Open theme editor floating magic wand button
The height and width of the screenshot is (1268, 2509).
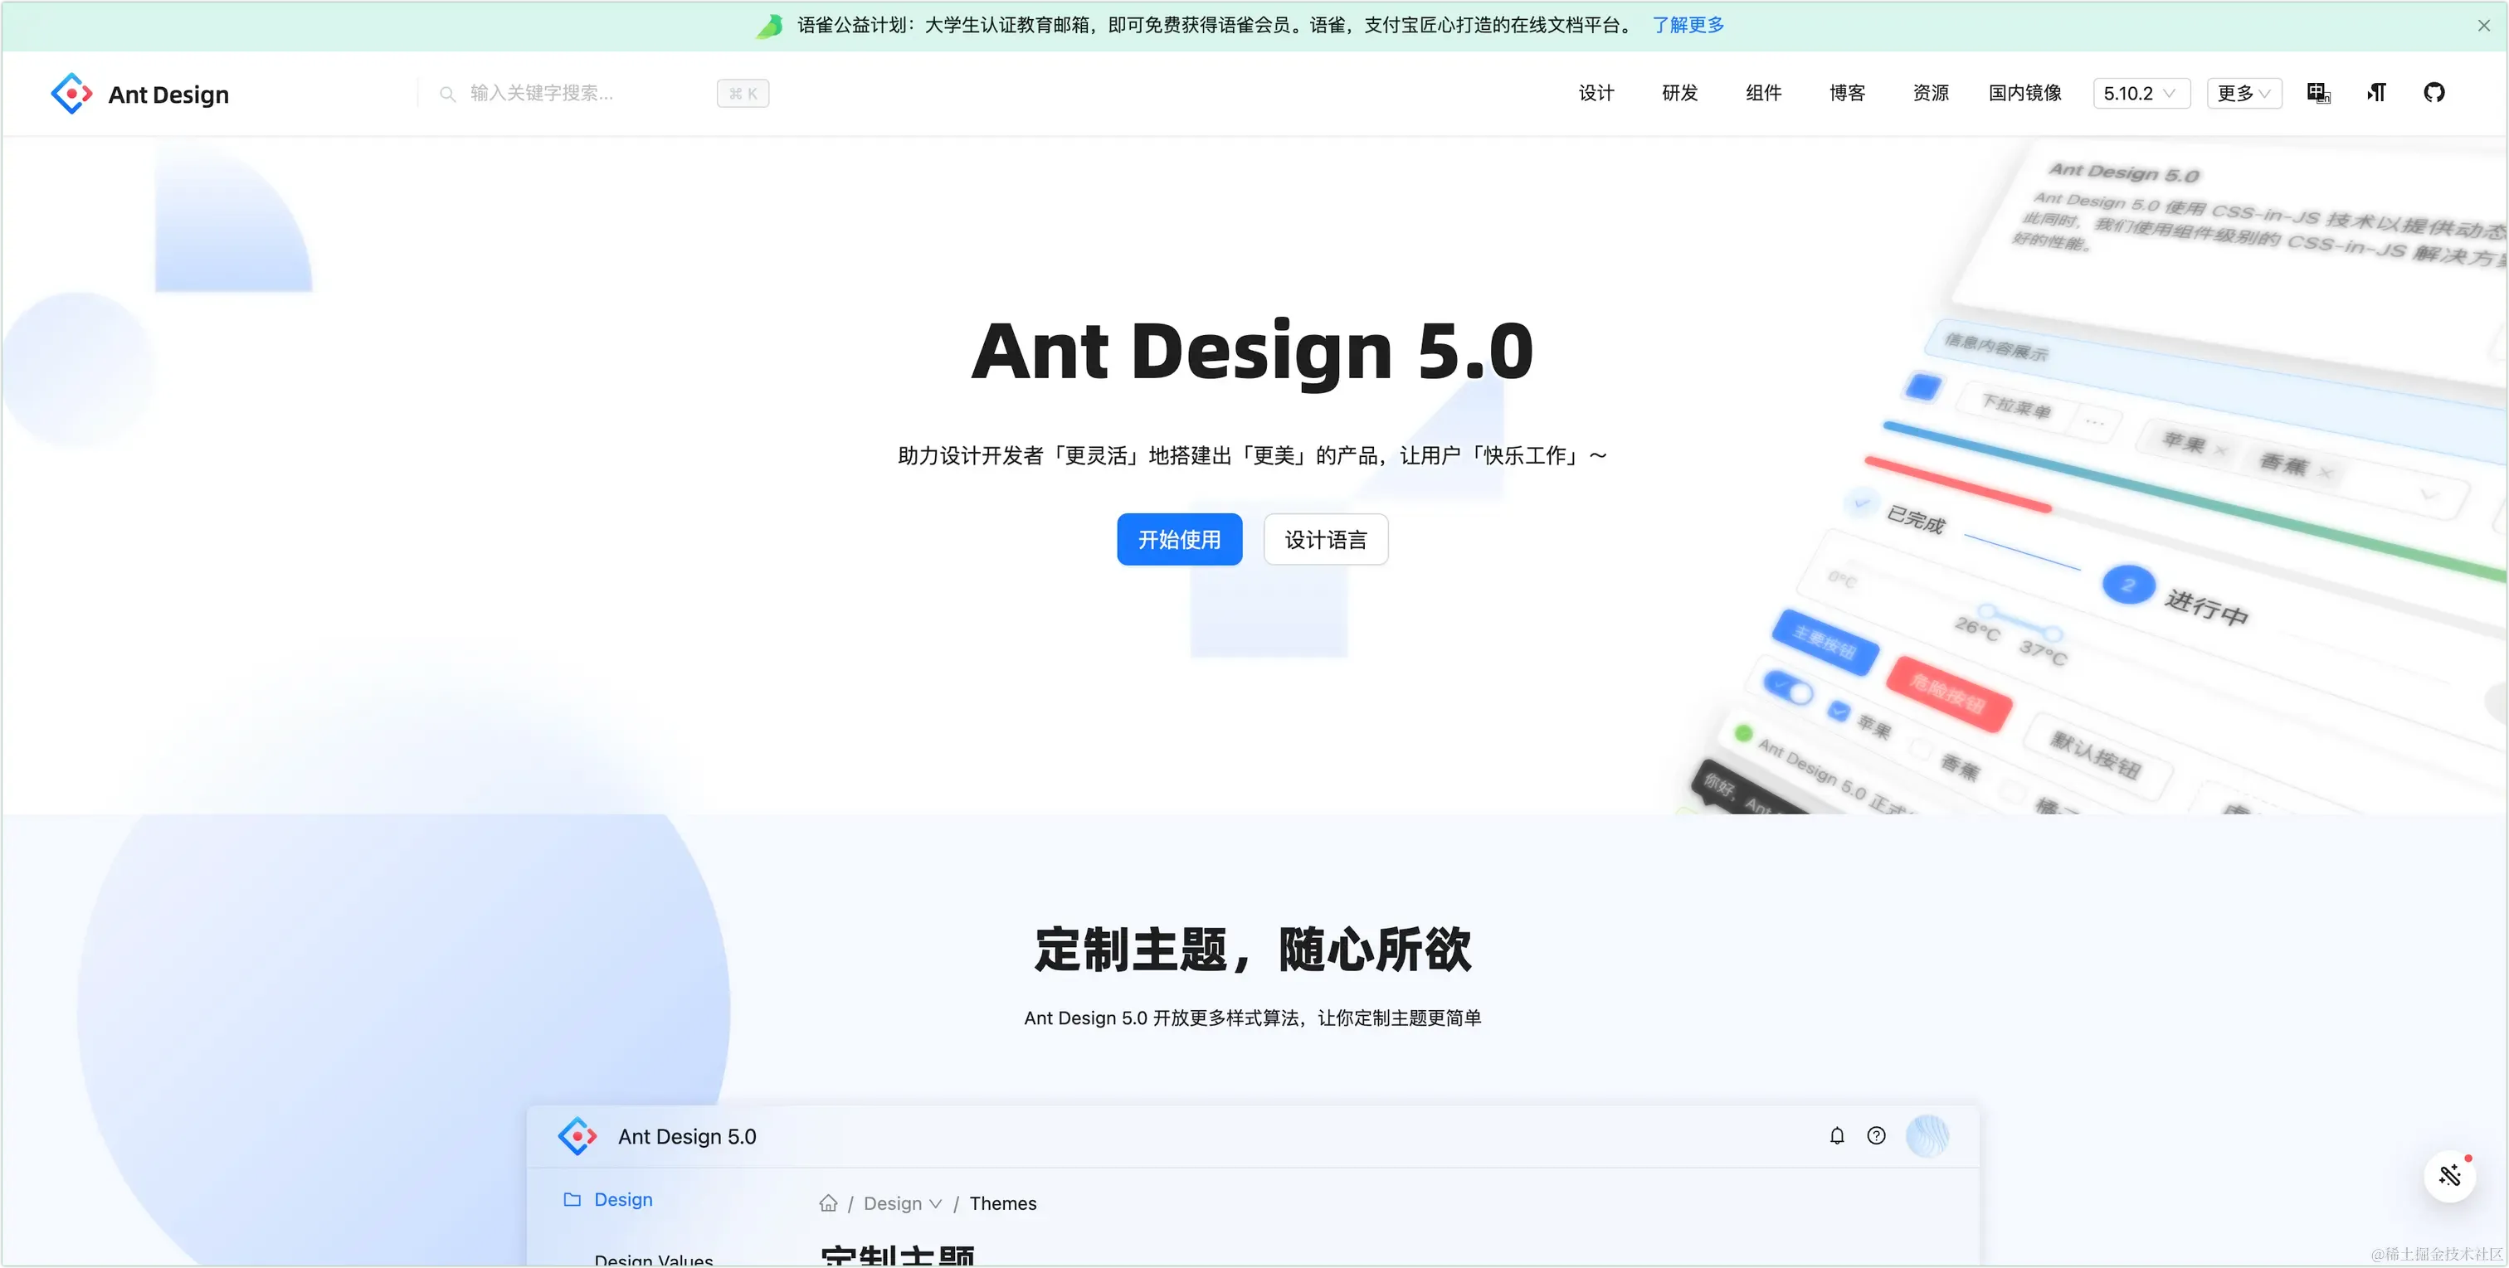coord(2451,1177)
